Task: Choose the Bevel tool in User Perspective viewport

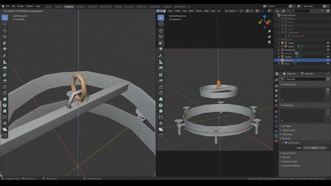Action: point(5,81)
